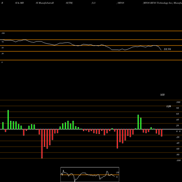
Task: Click the 70 label on RSI axis
Action: [x=3, y=42]
